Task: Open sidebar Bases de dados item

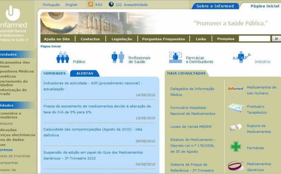Action: [12, 140]
